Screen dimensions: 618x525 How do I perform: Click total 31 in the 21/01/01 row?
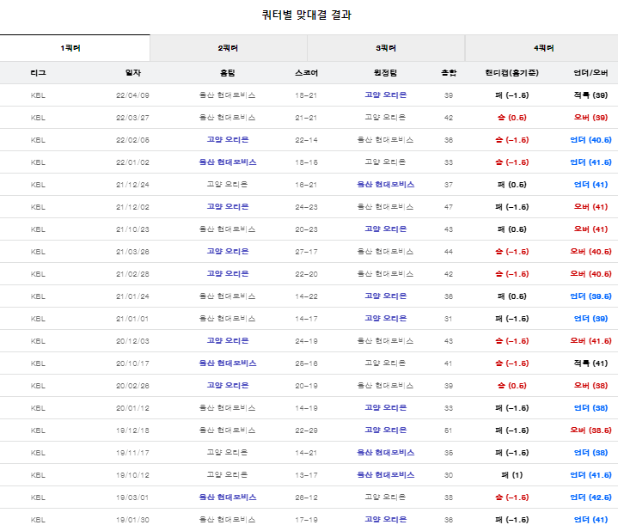[449, 319]
